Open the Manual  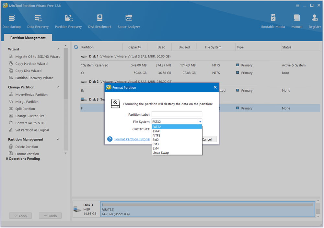[297, 21]
